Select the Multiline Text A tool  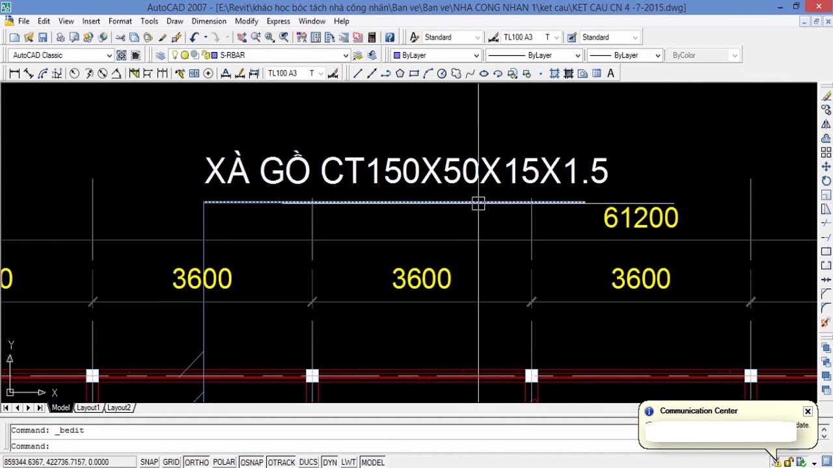tap(610, 73)
